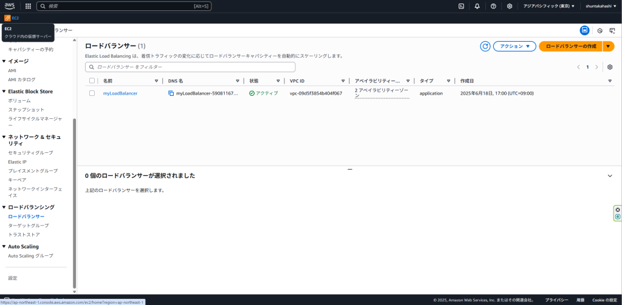Open Elastic IP in sidebar
This screenshot has width=622, height=305.
click(18, 162)
